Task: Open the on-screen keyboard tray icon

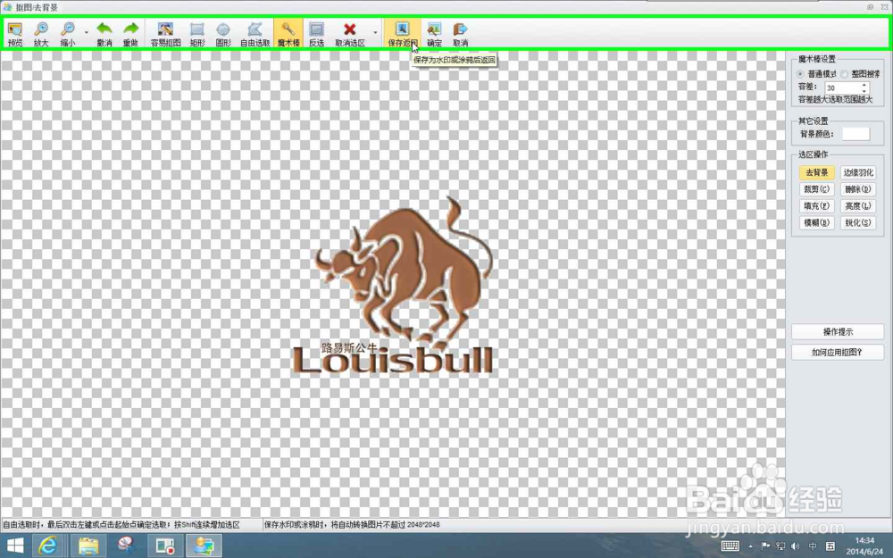Action: [x=730, y=546]
